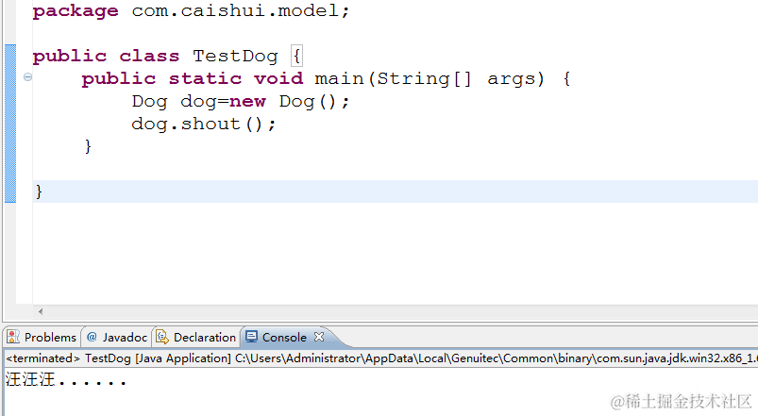Screen dimensions: 758x416
Task: Close the Console view with its X
Action: 319,337
